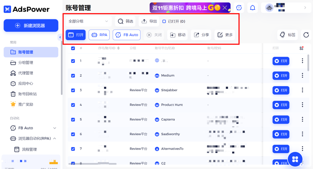Image resolution: width=313 pixels, height=169 pixels.
Task: Uncheck the row 1 checkbox
Action: (x=73, y=61)
